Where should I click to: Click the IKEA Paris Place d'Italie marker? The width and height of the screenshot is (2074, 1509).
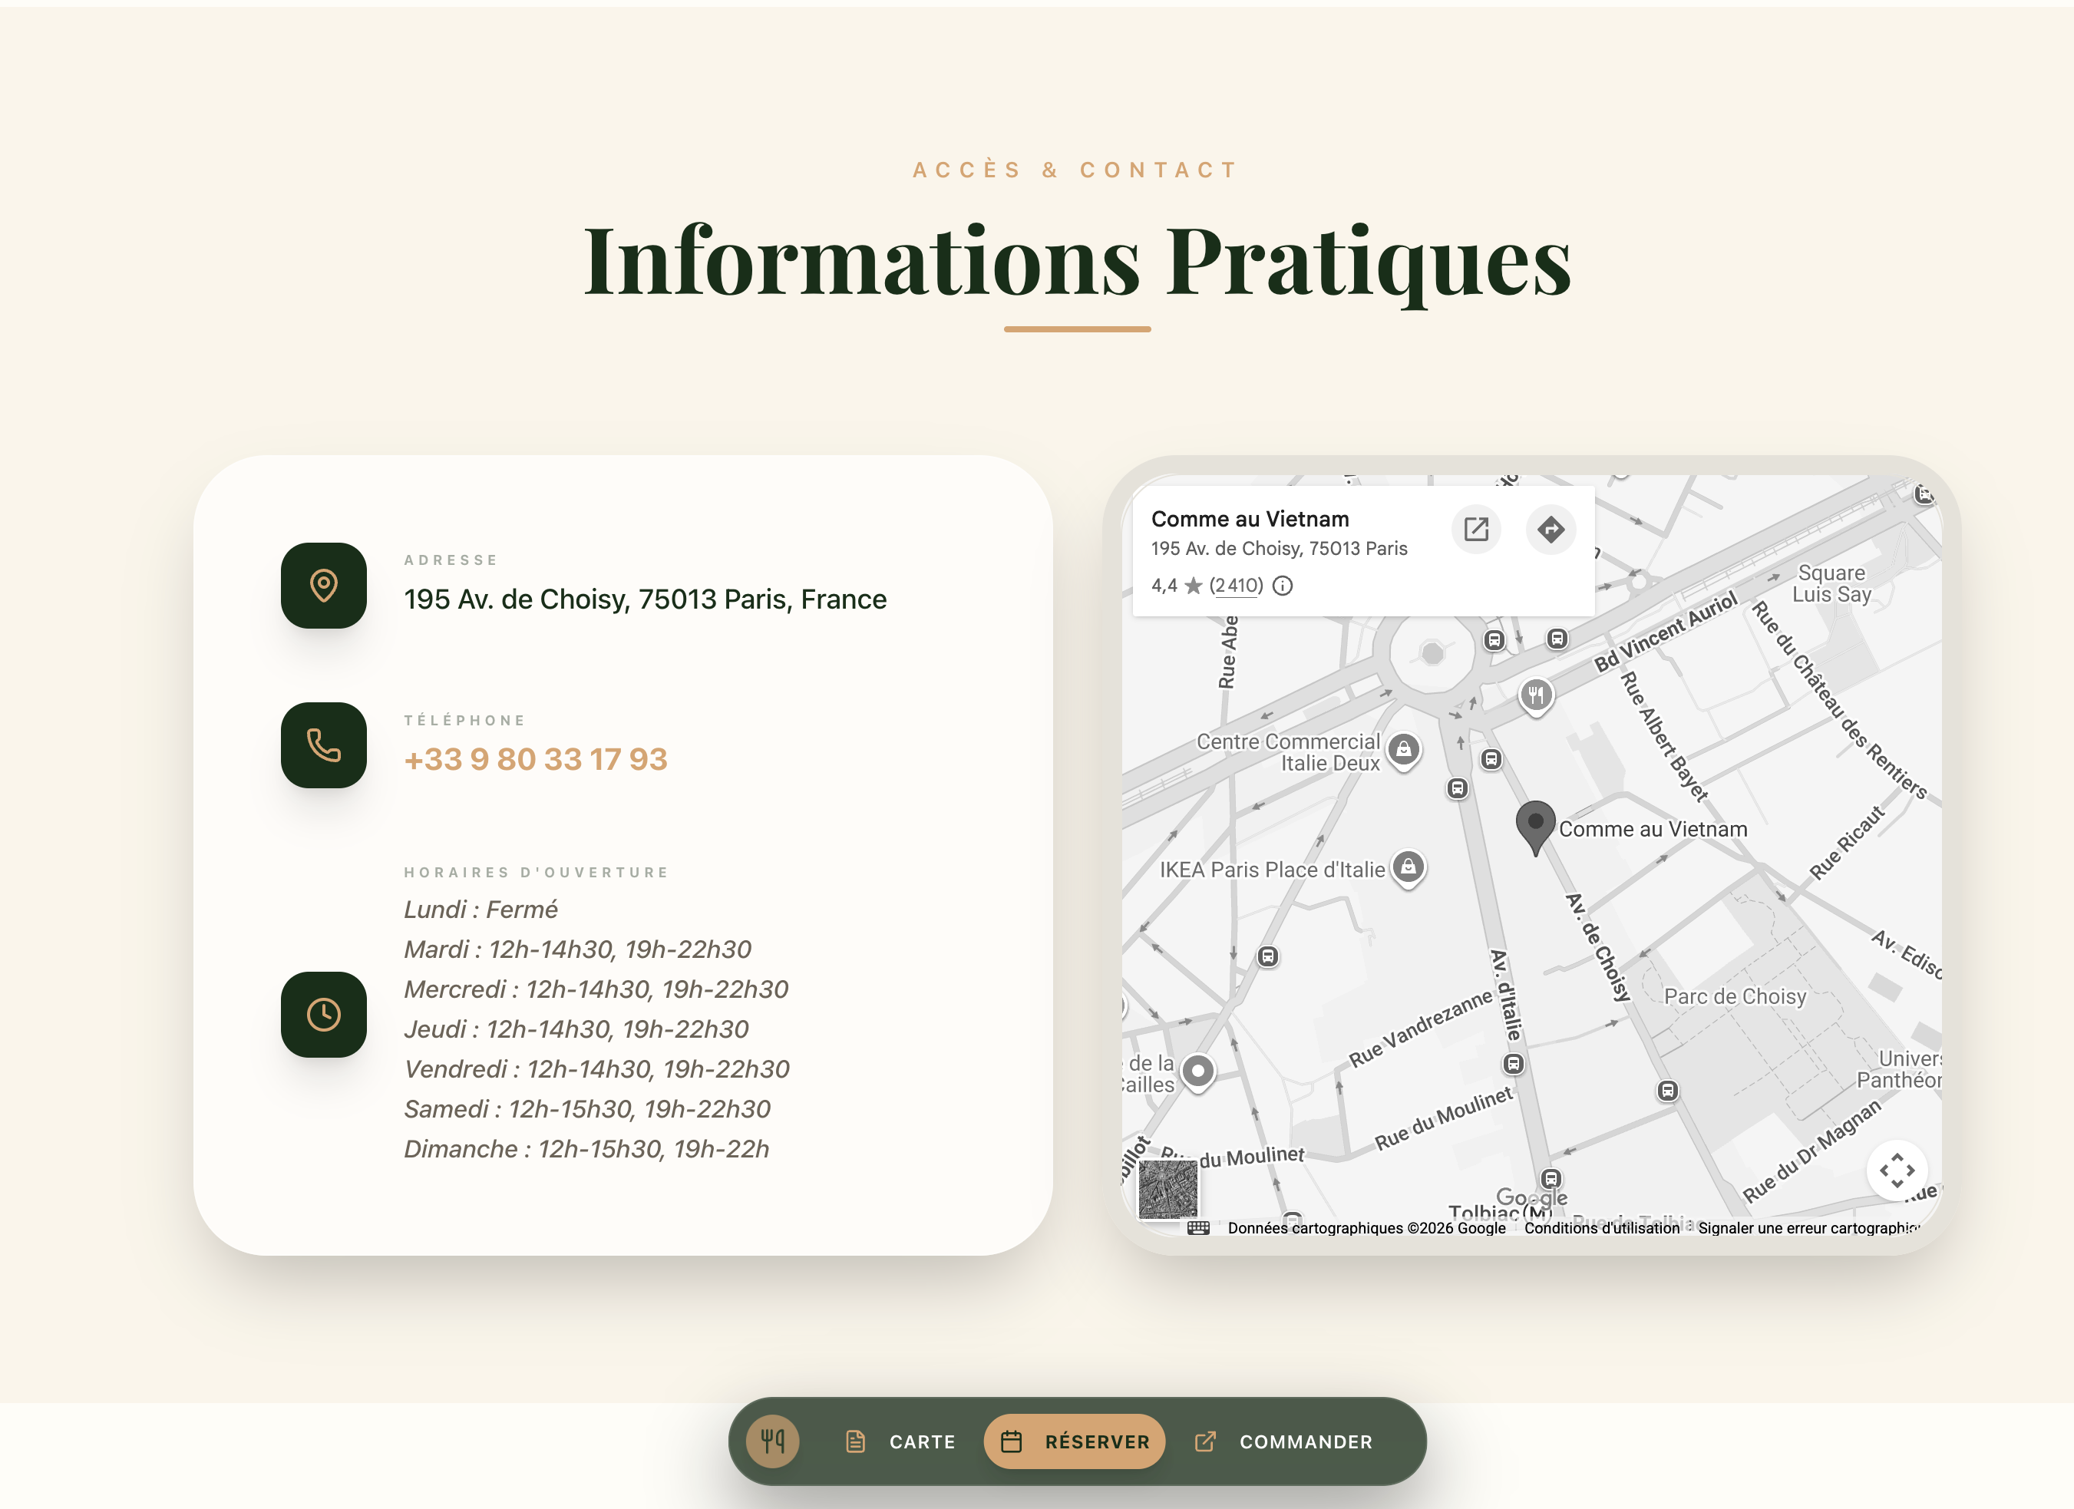click(1409, 868)
